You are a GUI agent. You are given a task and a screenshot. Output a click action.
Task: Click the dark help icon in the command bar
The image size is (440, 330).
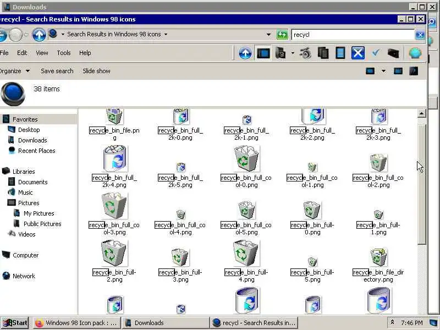coord(414,71)
